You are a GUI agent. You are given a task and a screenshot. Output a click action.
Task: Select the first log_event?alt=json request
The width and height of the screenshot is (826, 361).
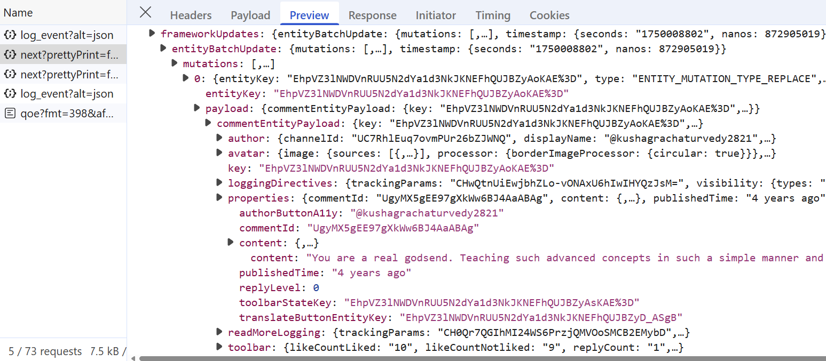pyautogui.click(x=63, y=35)
